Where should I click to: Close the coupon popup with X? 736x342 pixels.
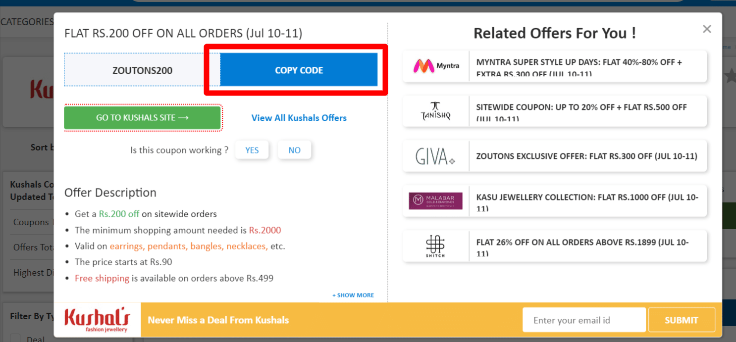(707, 29)
